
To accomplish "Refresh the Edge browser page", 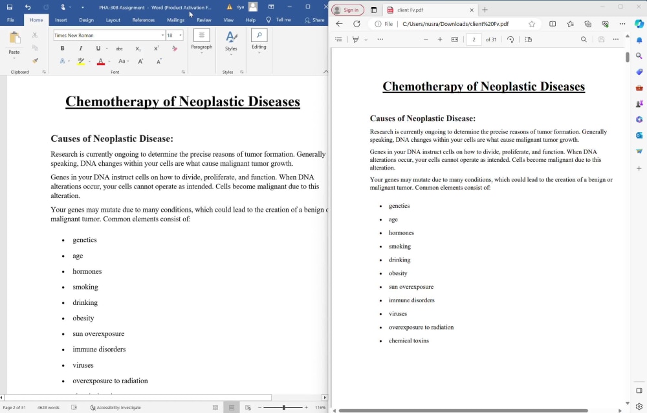I will coord(357,24).
